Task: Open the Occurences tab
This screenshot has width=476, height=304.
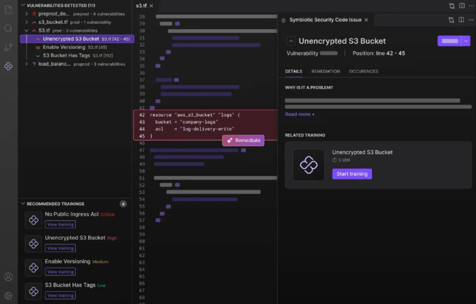Action: pyautogui.click(x=364, y=72)
